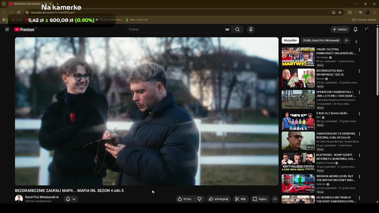379x213 pixels.
Task: Open Wszystkie zakładki folder
Action: pos(364,20)
